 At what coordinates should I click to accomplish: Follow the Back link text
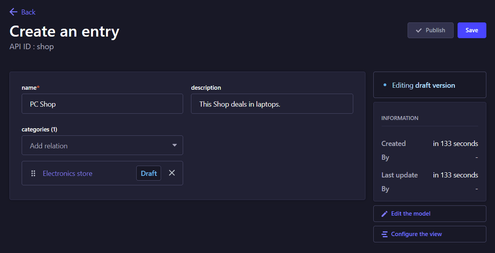[x=28, y=12]
